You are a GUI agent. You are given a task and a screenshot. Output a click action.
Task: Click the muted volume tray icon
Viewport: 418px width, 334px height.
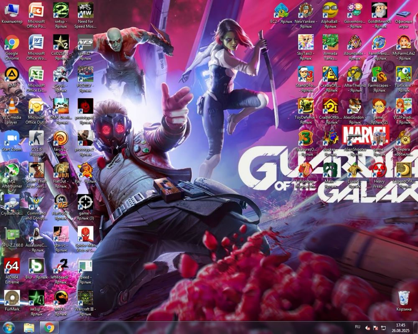coord(367,328)
